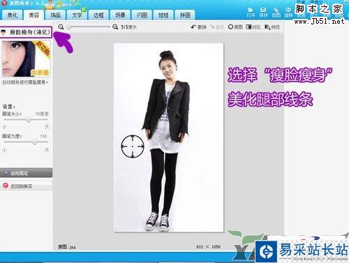Screen dimensions: 349x263
Task: Open the 饰品 tab
Action: click(55, 15)
